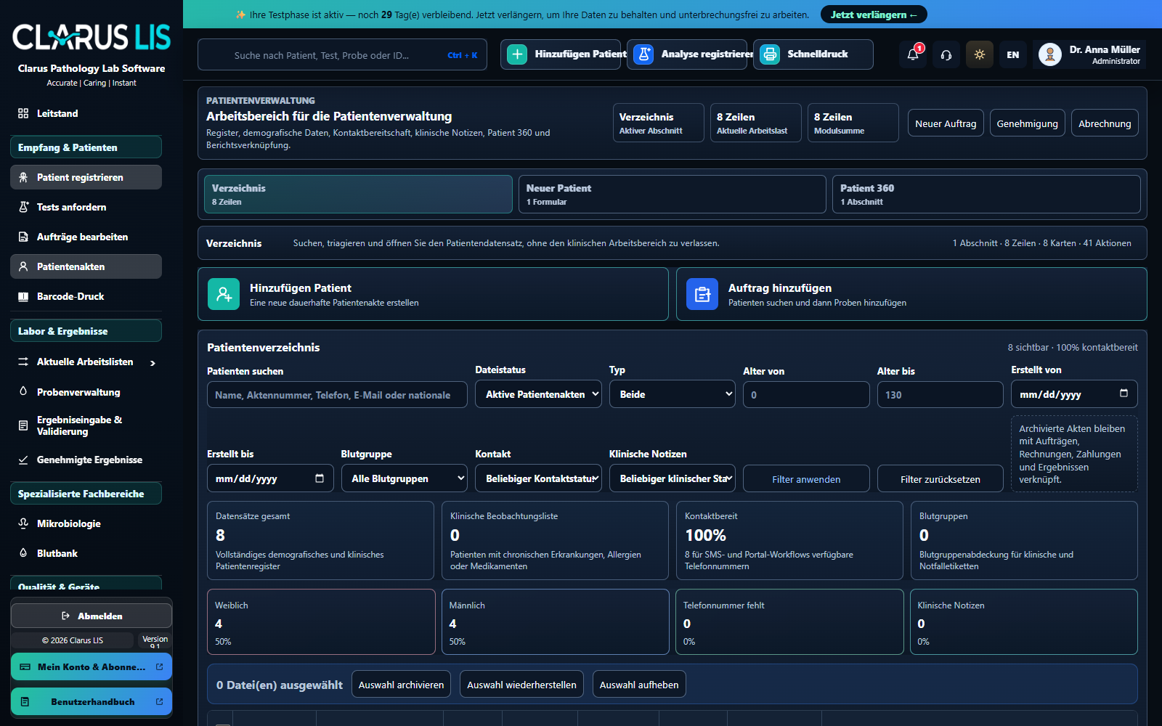The height and width of the screenshot is (726, 1162).
Task: Click Benutzerhandbuch external link icon
Action: point(159,701)
